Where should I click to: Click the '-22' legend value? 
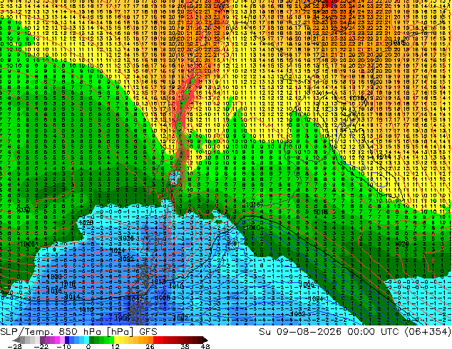coord(41,346)
